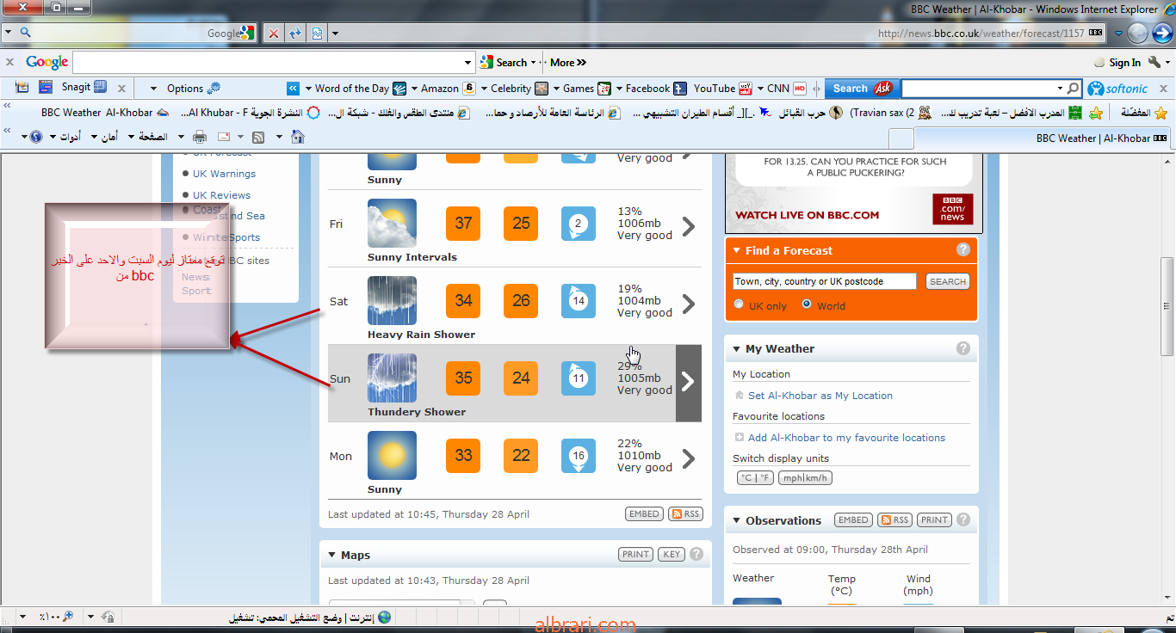
Task: Click Set Al-Khobar as My Location
Action: [820, 396]
